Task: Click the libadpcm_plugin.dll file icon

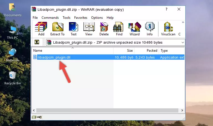Action: (35, 57)
